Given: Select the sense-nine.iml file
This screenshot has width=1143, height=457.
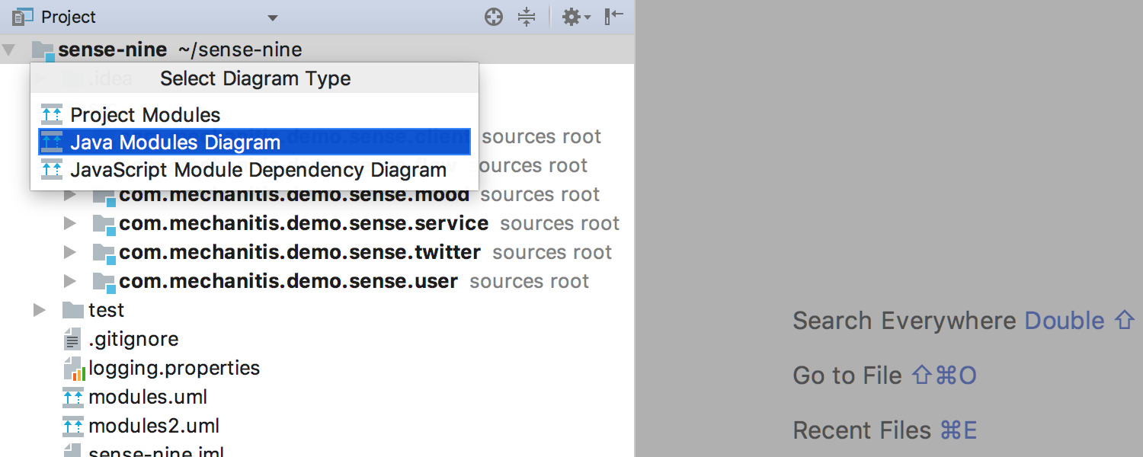Looking at the screenshot, I should [x=156, y=451].
